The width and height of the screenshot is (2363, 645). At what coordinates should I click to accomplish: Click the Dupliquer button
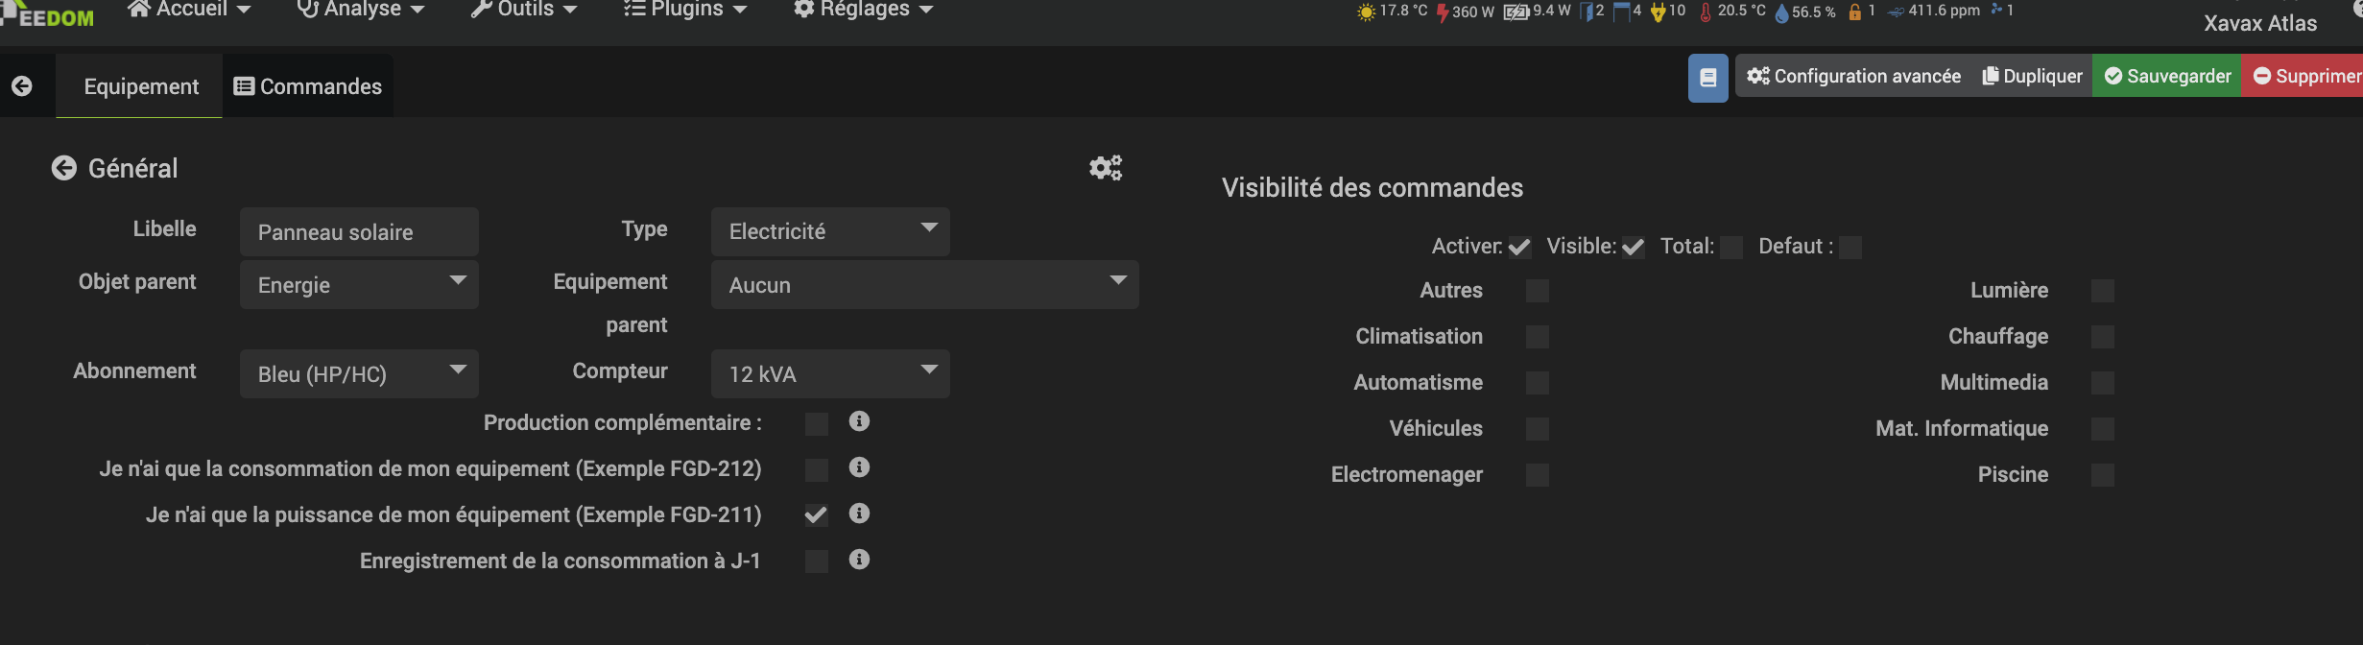2032,76
